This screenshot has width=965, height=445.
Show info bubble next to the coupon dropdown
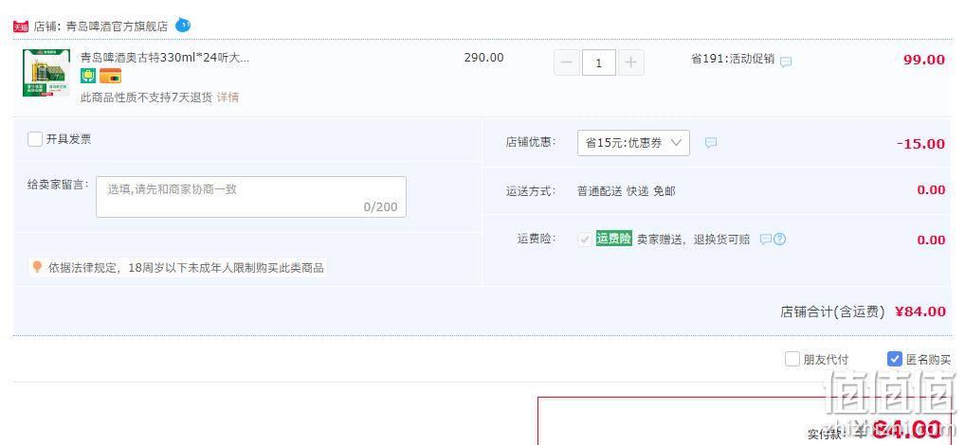(x=711, y=143)
